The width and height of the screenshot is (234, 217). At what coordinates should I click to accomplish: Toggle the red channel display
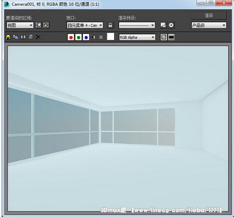[71, 37]
